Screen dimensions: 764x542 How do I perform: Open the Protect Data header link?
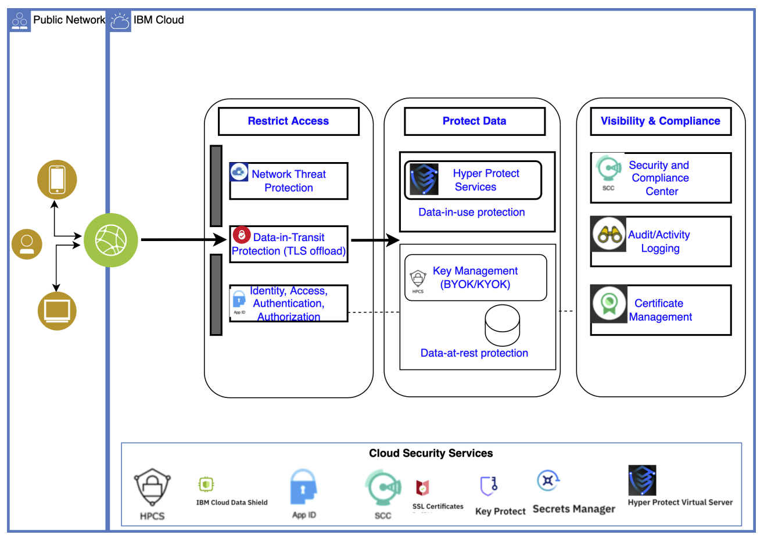(474, 121)
